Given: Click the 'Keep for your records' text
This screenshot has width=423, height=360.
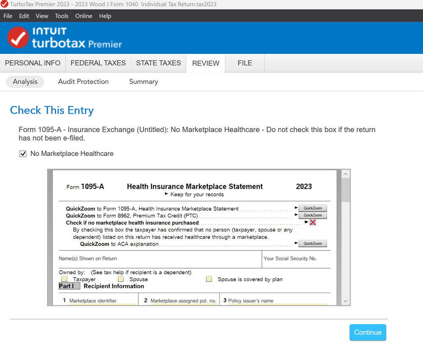Looking at the screenshot, I should (x=197, y=194).
